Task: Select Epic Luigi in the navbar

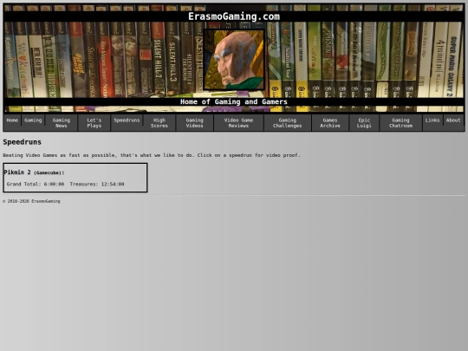Action: coord(364,123)
